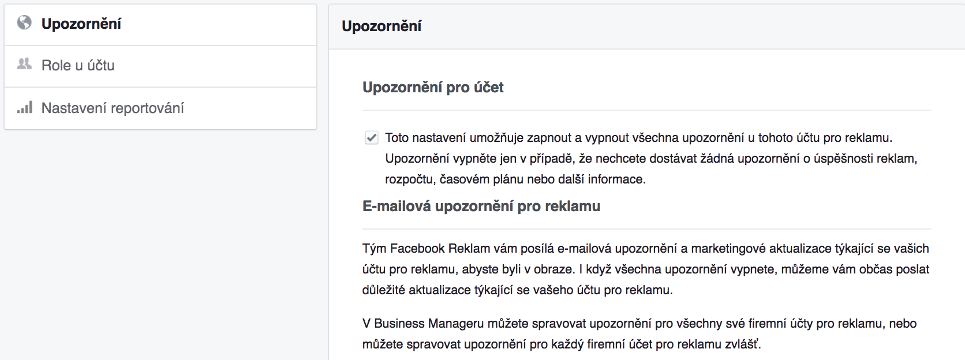Click the label starting 'Toto nastavení umožňuje zapnout'
The height and width of the screenshot is (360, 965).
point(639,138)
